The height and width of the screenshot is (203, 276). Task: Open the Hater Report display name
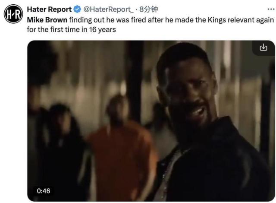[x=49, y=9]
